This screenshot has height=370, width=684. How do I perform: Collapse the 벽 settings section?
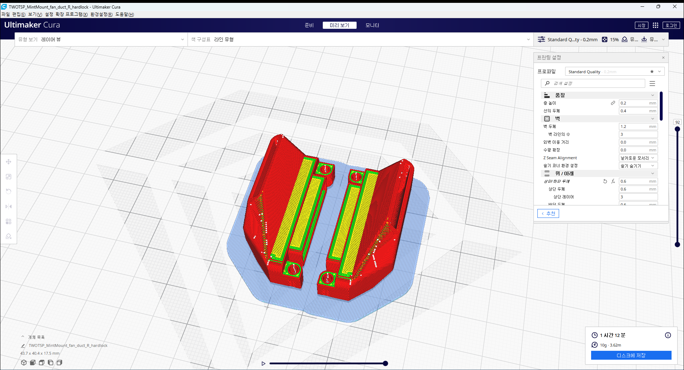coord(653,119)
